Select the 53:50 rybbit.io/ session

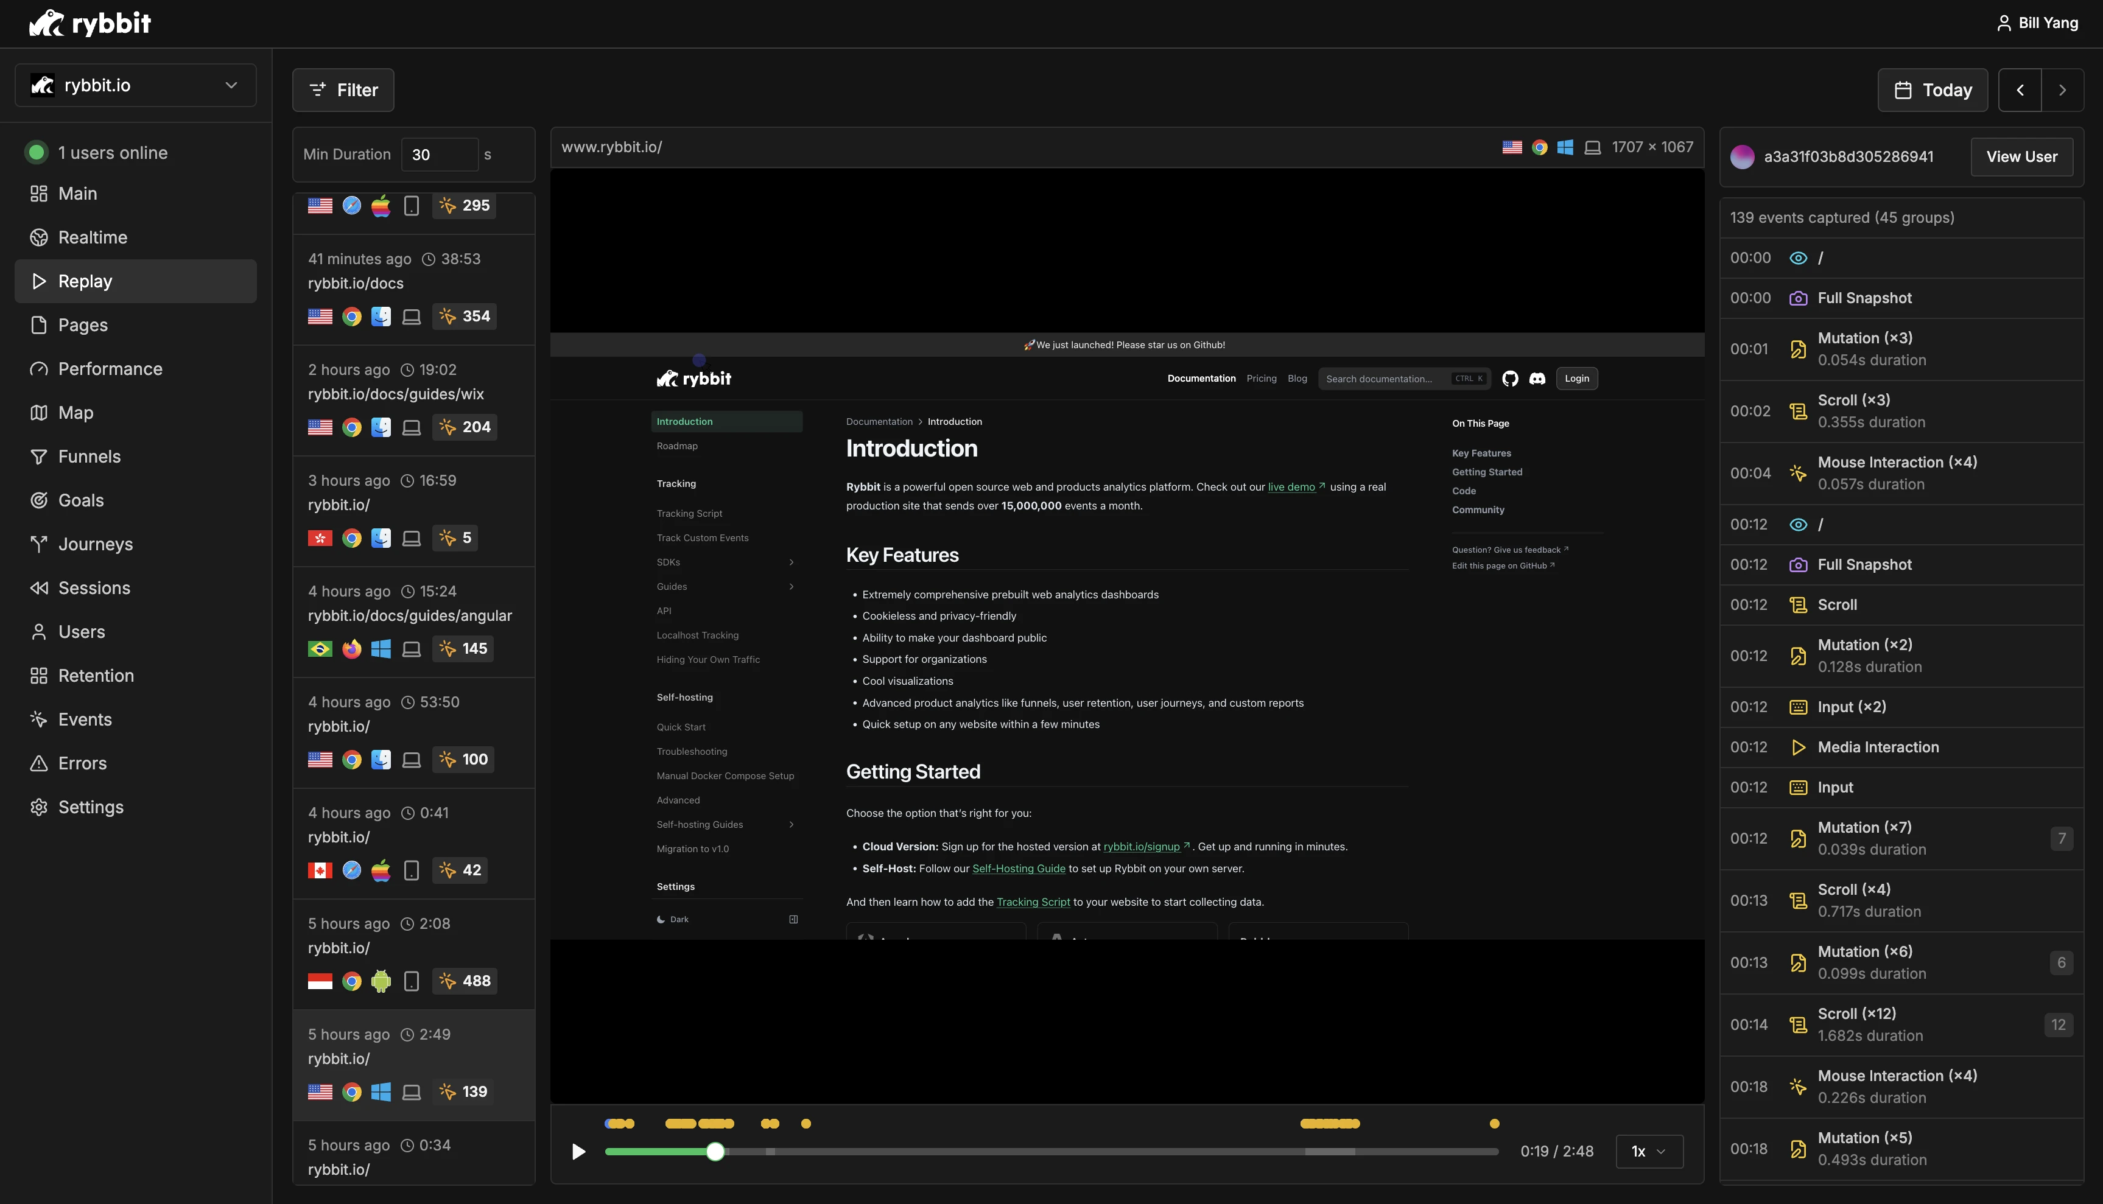tap(413, 733)
